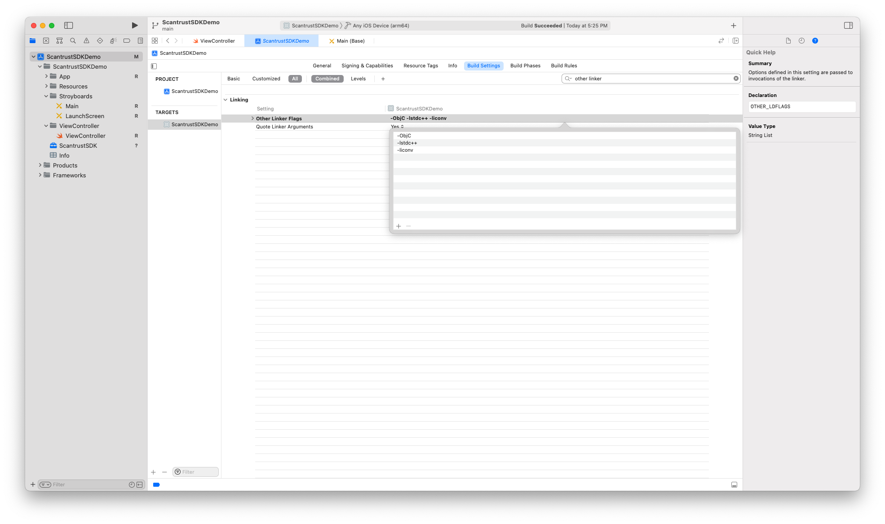This screenshot has height=524, width=885.
Task: Expand the Frameworks folder
Action: [x=40, y=175]
